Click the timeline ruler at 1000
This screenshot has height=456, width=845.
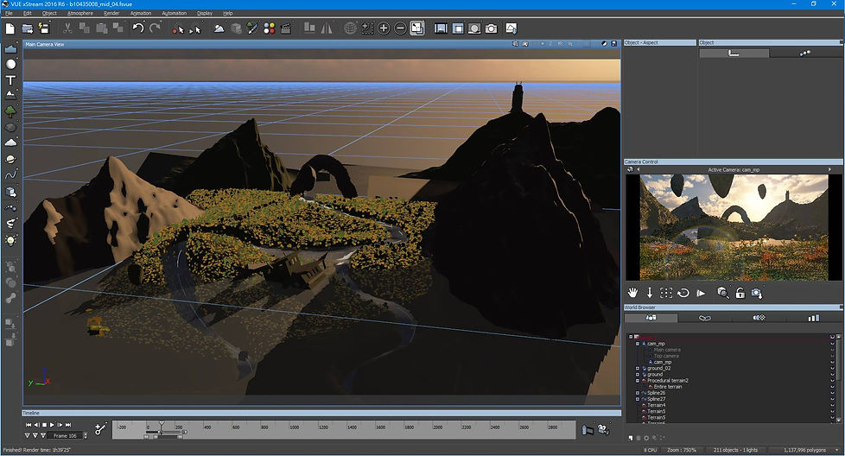294,427
